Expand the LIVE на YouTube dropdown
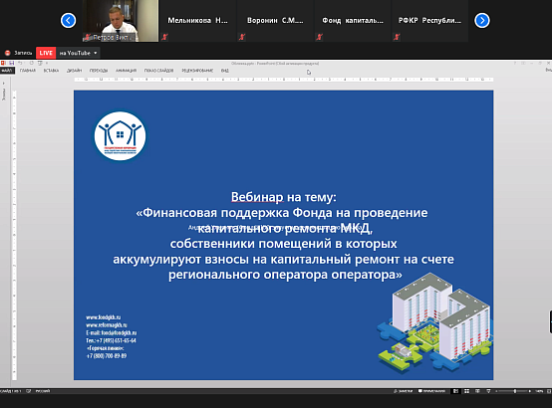This screenshot has width=552, height=408. click(95, 53)
